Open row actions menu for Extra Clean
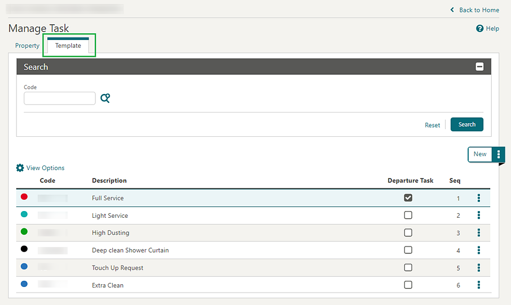The image size is (511, 305). 479,285
